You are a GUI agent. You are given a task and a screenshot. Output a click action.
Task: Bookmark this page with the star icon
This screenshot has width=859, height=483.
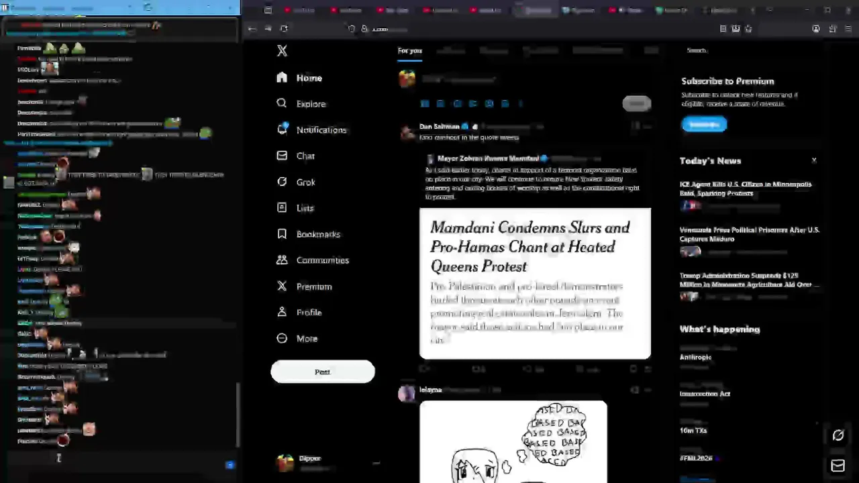[748, 29]
